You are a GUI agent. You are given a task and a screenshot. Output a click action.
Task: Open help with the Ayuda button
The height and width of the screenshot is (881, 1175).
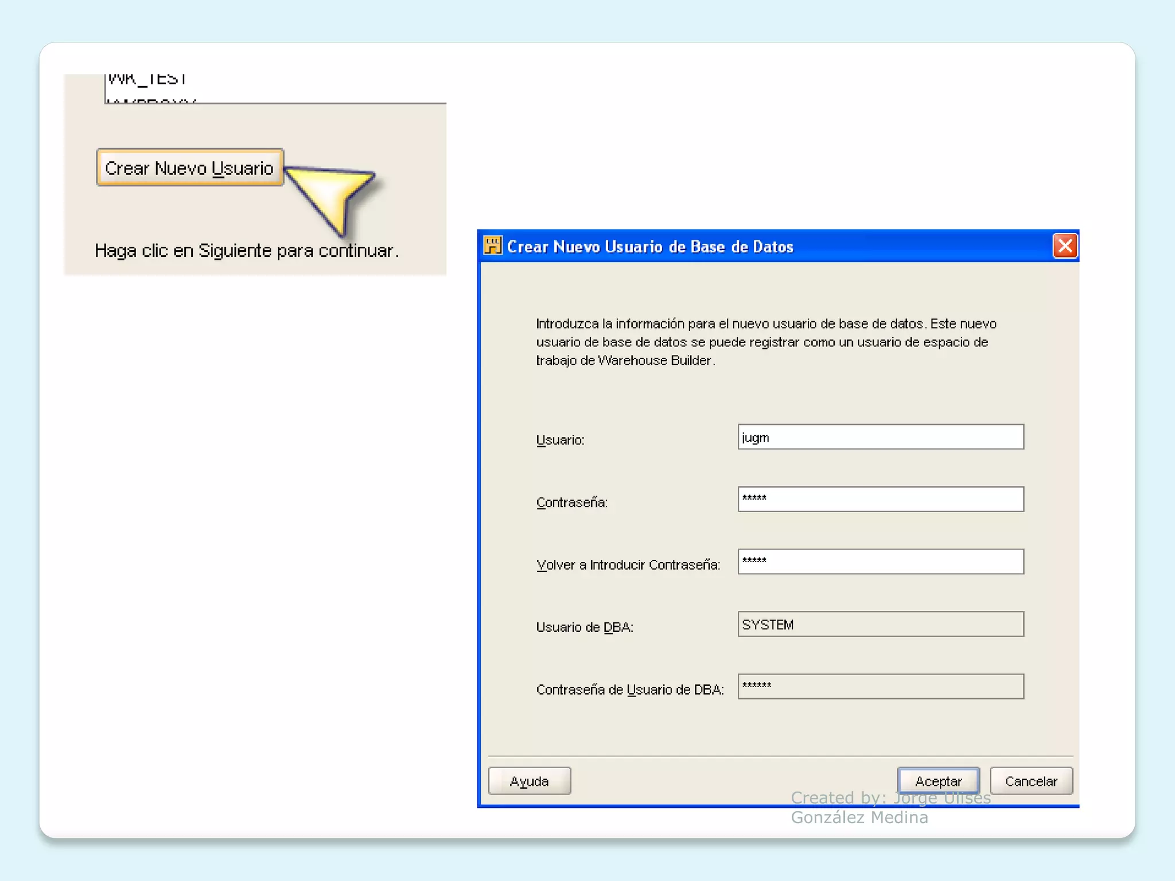pyautogui.click(x=529, y=781)
